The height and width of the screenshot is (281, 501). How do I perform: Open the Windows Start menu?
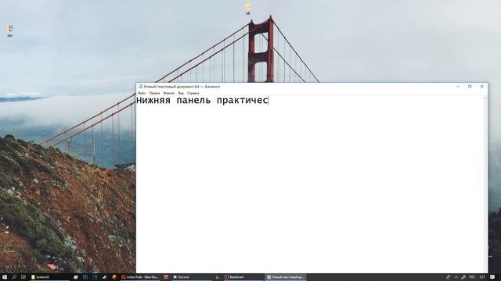(x=5, y=277)
